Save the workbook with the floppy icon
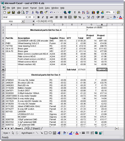Viewport: 125px width, 141px height. coord(13,12)
